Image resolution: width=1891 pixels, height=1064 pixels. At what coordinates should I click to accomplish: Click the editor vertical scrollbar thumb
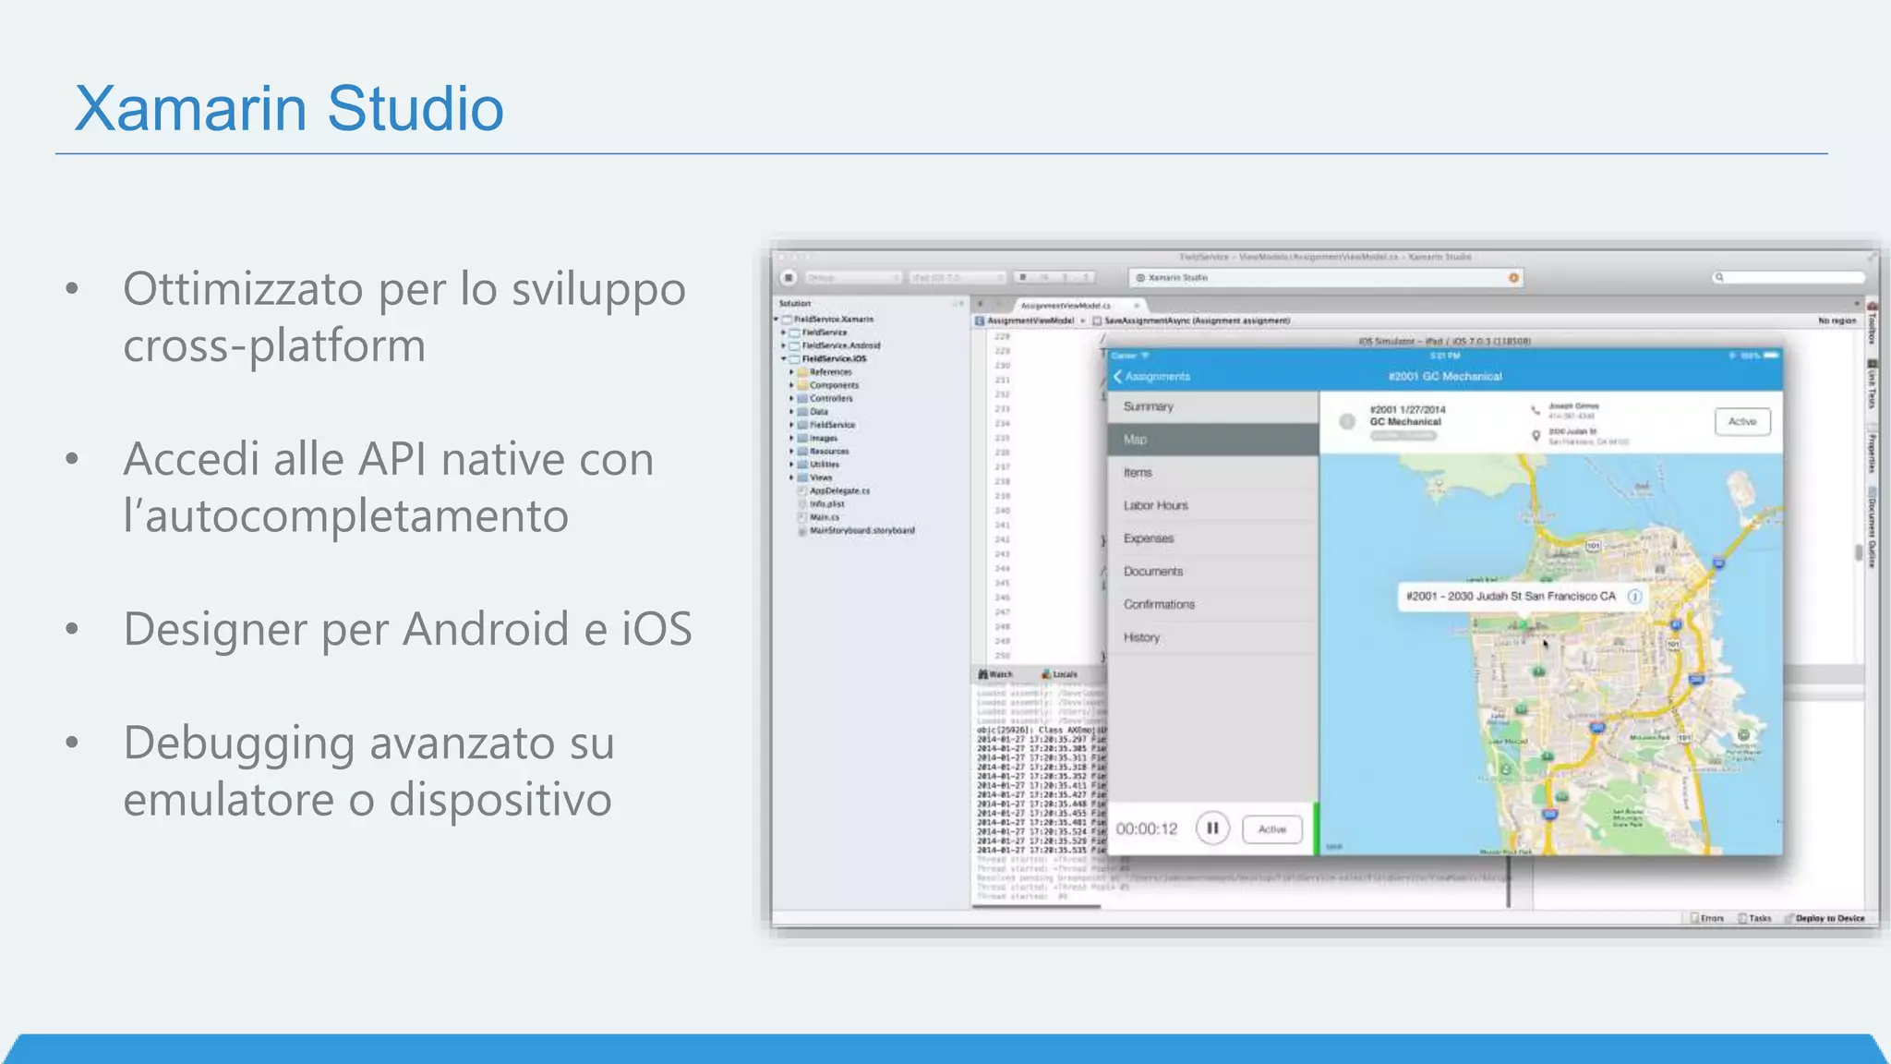1858,553
